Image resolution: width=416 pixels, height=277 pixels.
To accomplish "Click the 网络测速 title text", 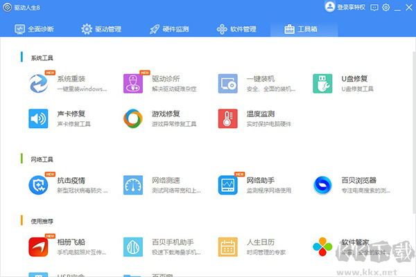I will (x=166, y=181).
